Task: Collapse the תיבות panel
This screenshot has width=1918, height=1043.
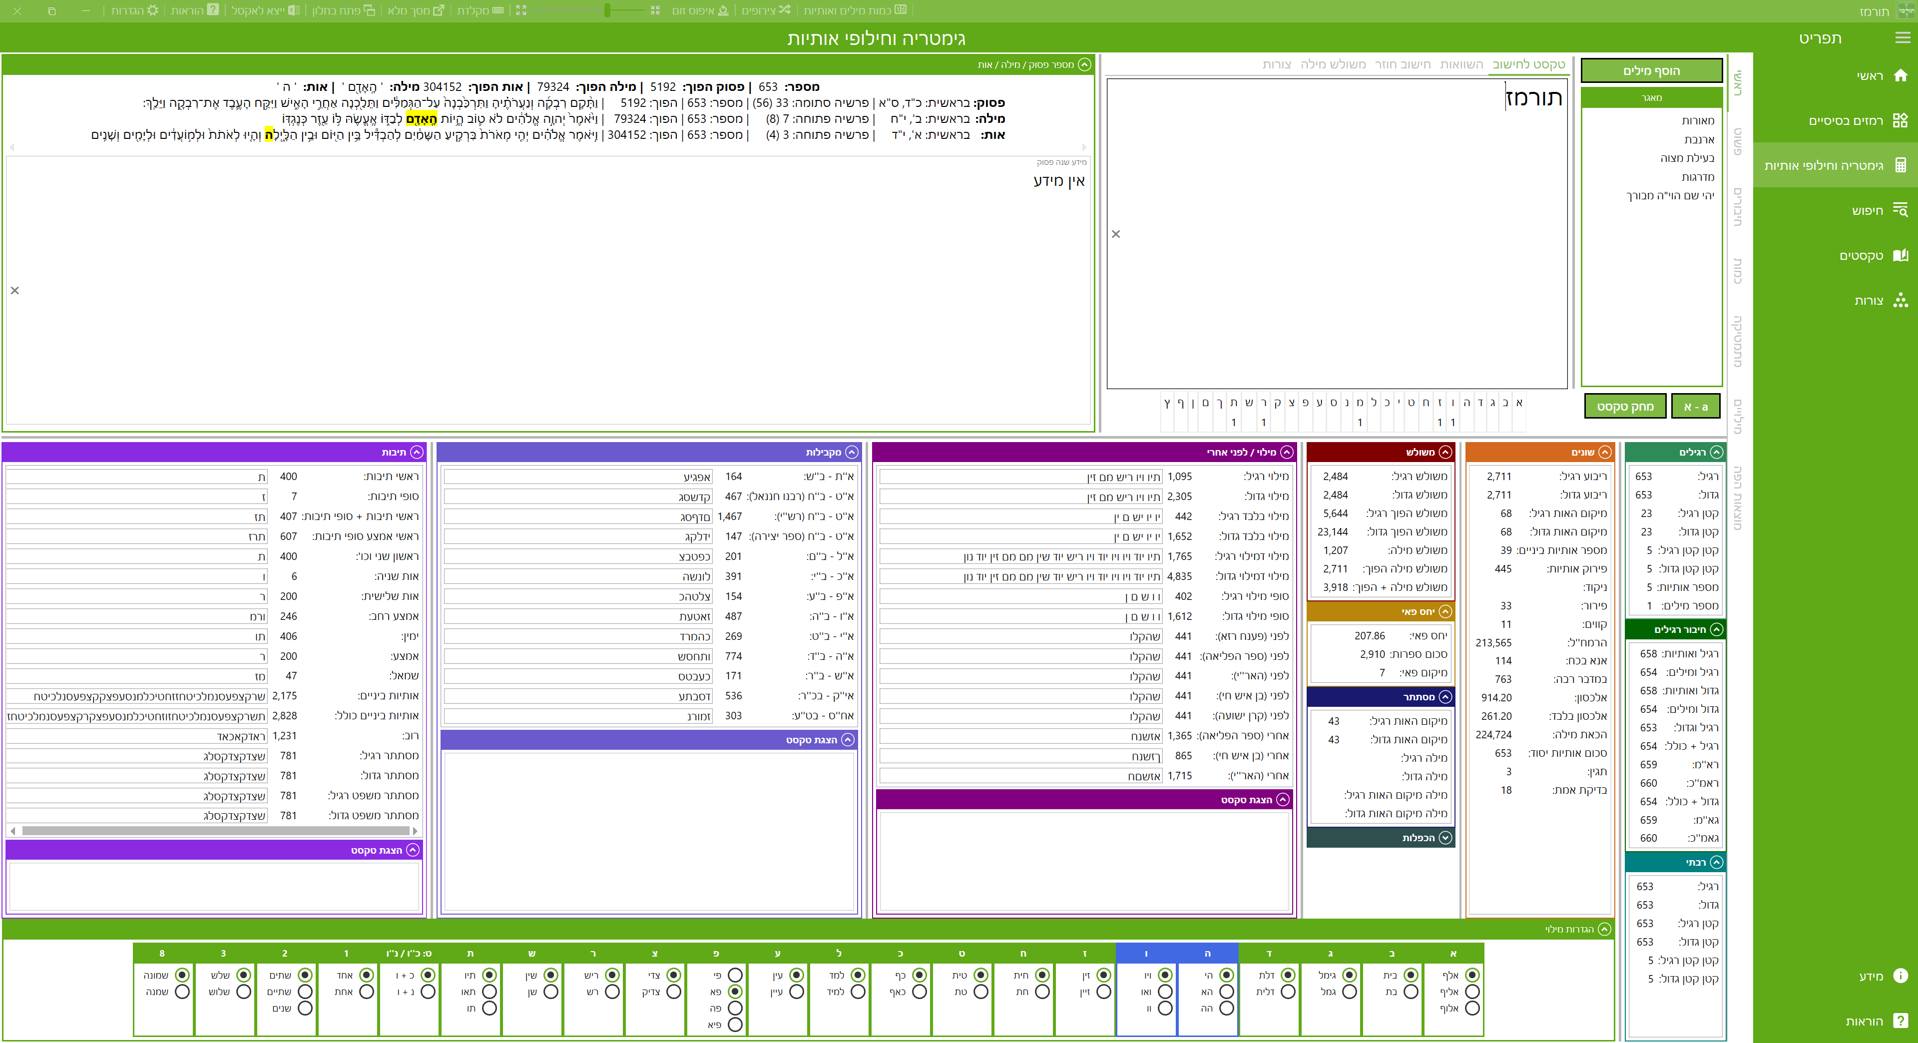Action: point(417,452)
